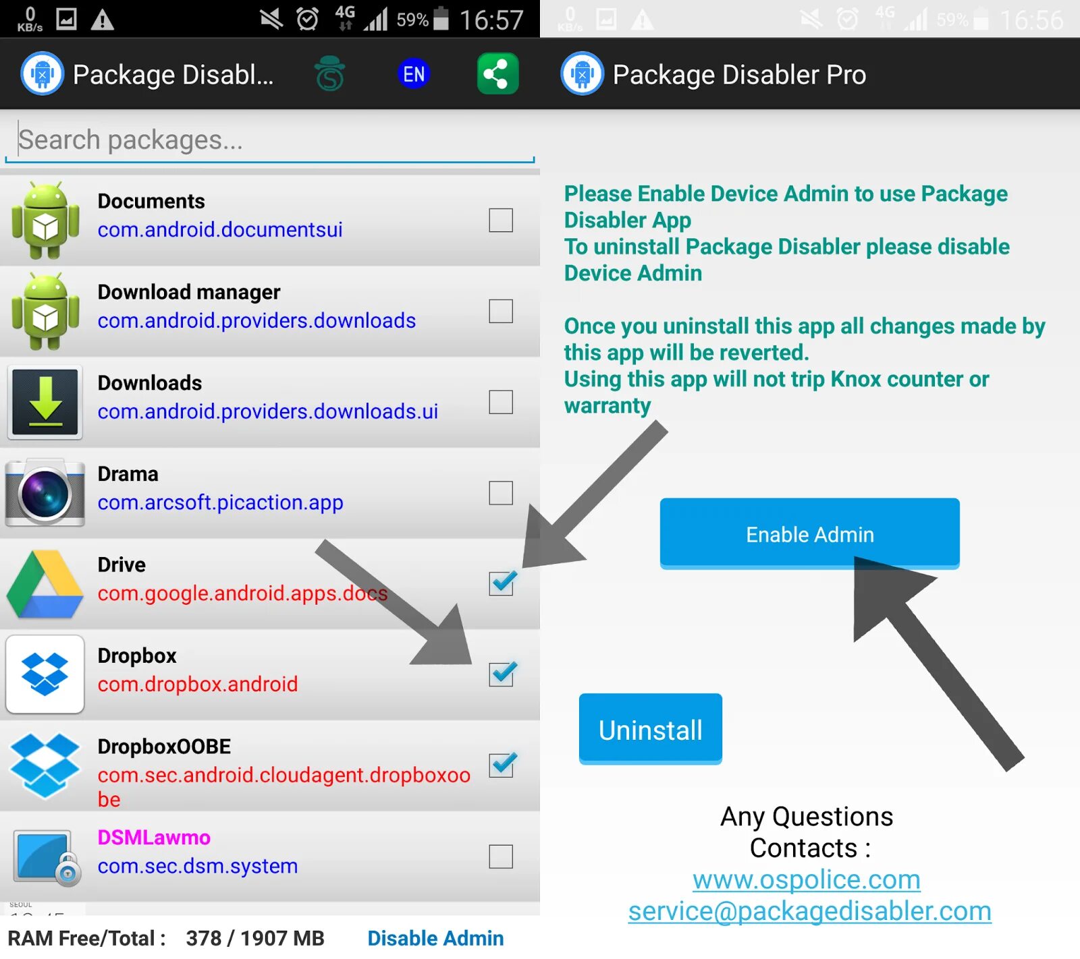Select com.android.providers.downloads.ui package name
The width and height of the screenshot is (1080, 959).
tap(268, 411)
